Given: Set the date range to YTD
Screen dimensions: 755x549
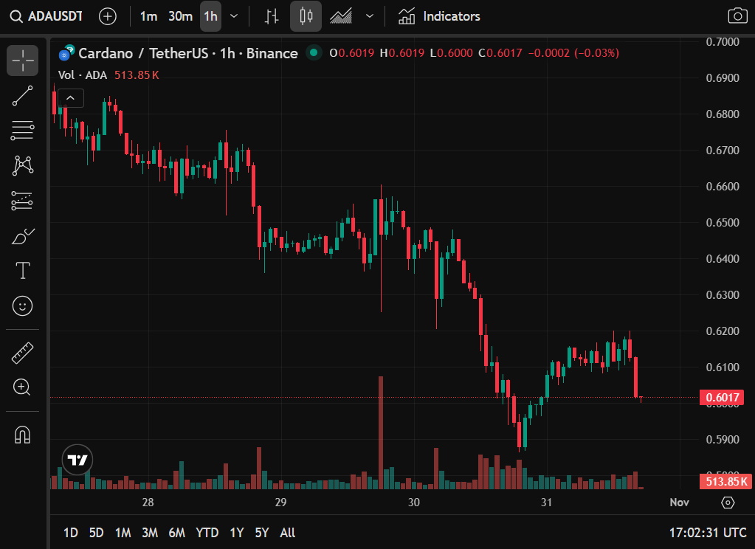Looking at the screenshot, I should tap(207, 533).
